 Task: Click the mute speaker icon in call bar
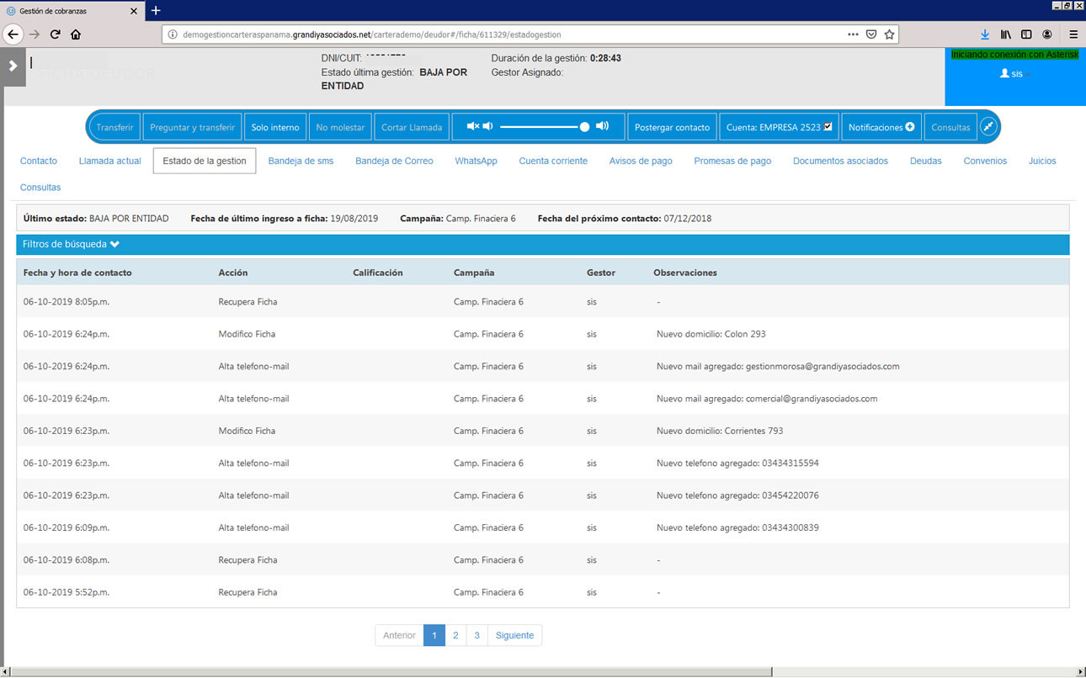[472, 127]
